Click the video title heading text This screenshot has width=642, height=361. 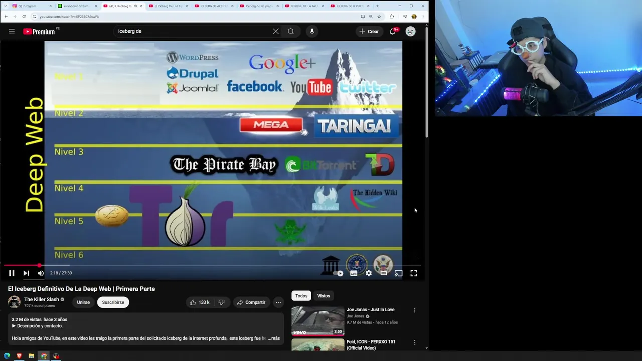coord(81,289)
